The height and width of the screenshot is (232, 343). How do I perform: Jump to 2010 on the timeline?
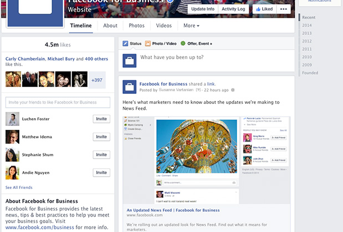click(307, 57)
